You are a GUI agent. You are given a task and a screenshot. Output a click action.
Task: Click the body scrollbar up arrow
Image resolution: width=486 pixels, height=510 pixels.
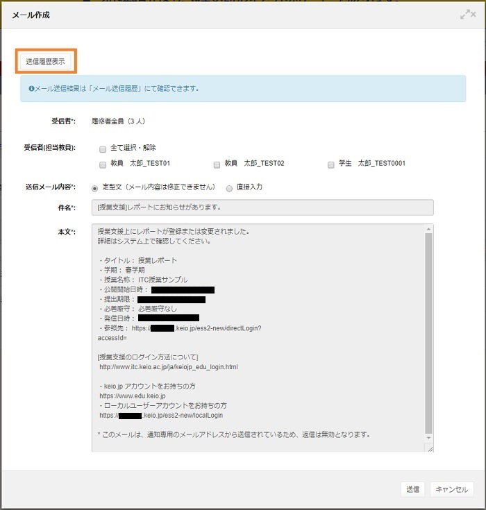[x=428, y=229]
